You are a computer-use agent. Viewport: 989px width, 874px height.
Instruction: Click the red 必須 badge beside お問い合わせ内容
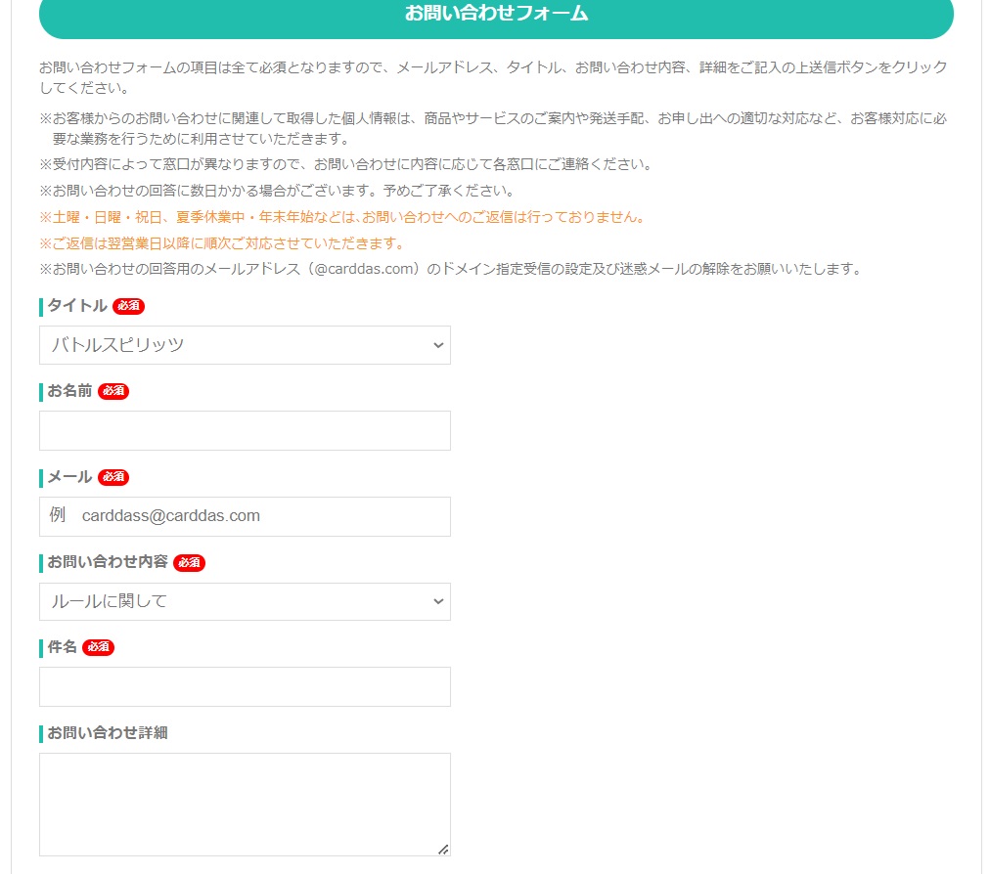click(189, 562)
